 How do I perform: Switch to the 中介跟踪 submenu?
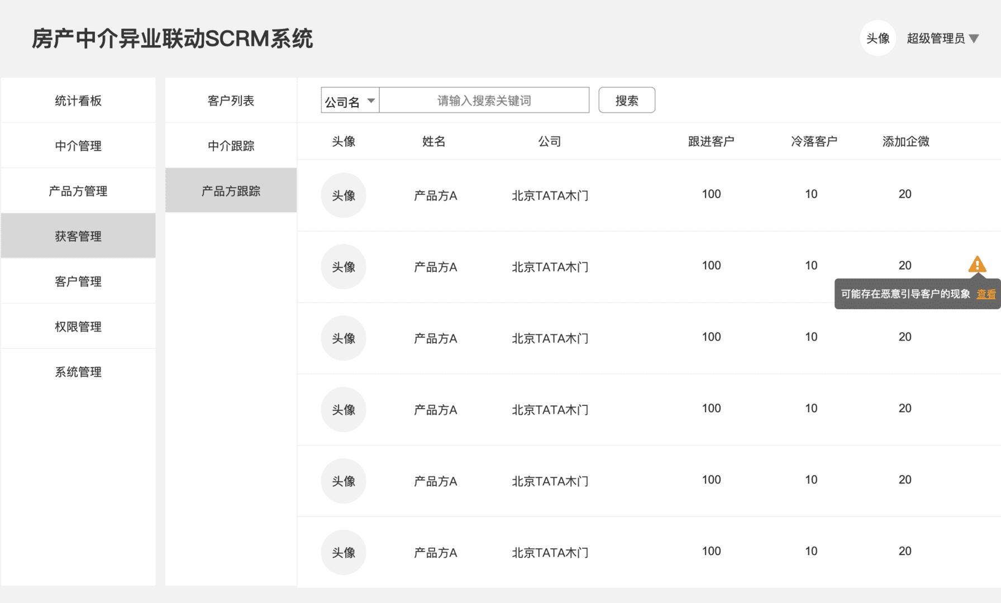[x=231, y=146]
